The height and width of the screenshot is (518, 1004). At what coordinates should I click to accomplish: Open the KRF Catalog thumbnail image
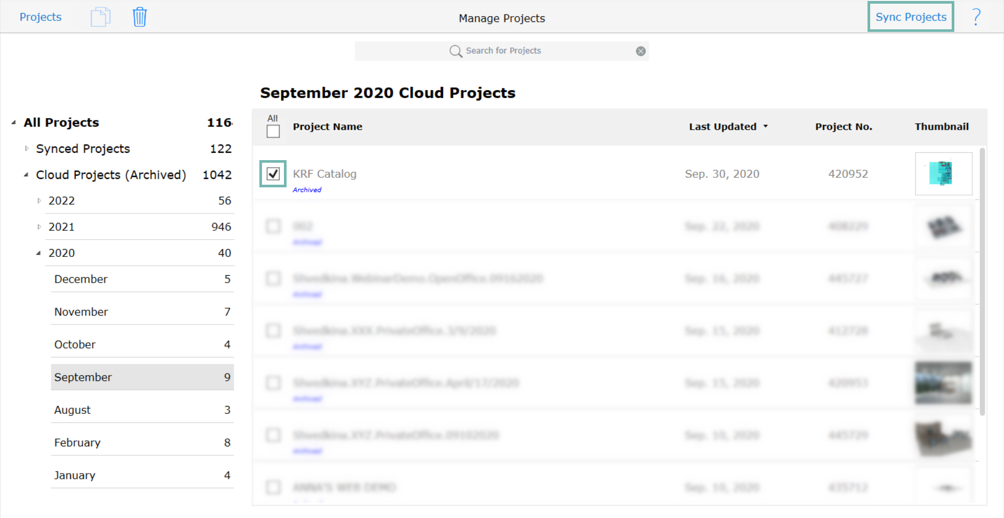(x=943, y=174)
